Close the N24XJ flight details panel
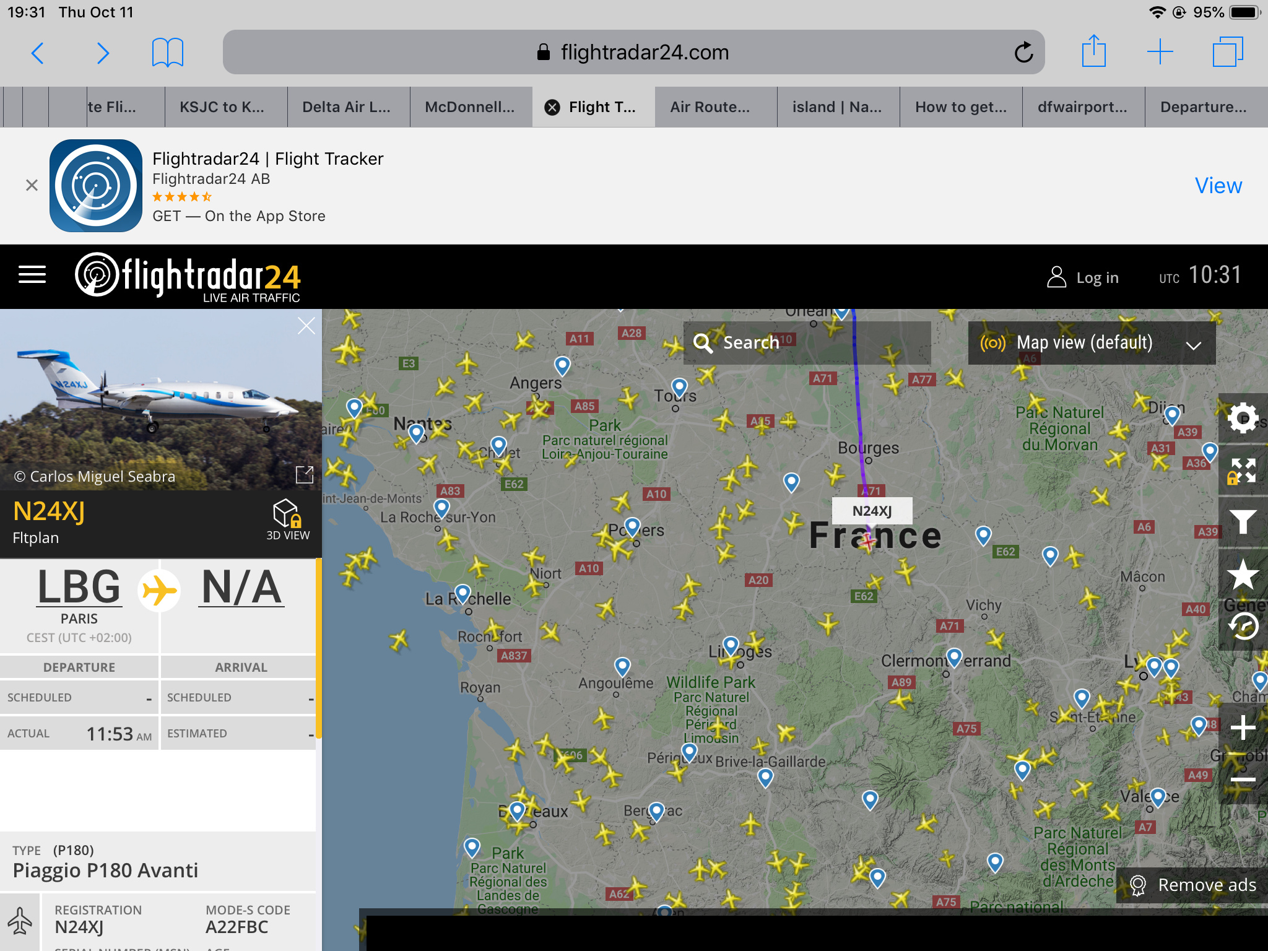The image size is (1268, 951). click(306, 326)
